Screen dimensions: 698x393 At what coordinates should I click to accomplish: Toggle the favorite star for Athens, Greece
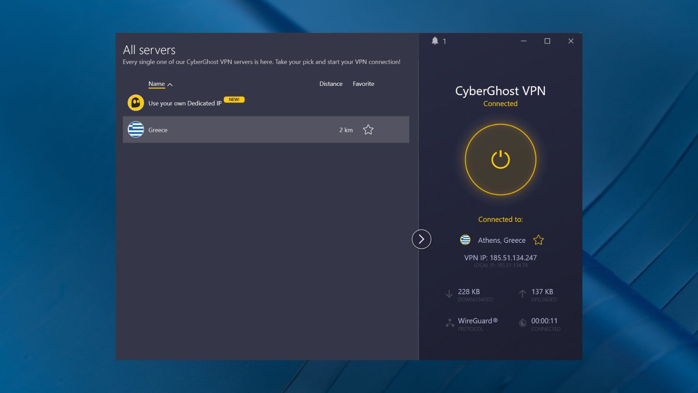(538, 240)
